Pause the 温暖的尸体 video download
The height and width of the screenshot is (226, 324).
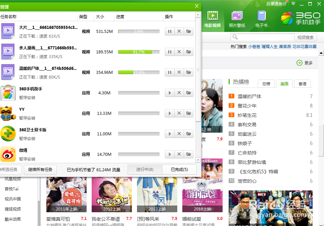pos(170,72)
